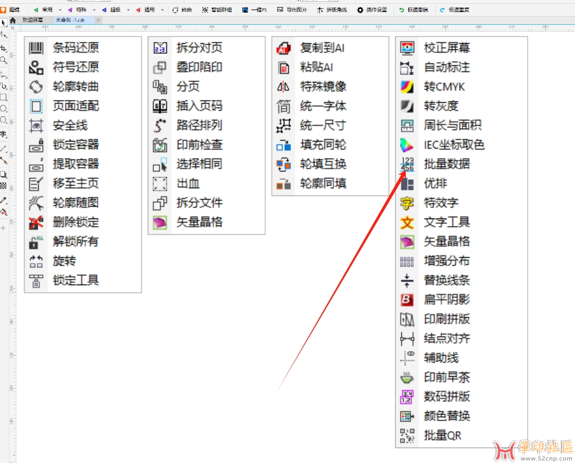Screen dimensions: 575x463
Task: Select the Pick tool in the left toolbox
Action: point(3,23)
